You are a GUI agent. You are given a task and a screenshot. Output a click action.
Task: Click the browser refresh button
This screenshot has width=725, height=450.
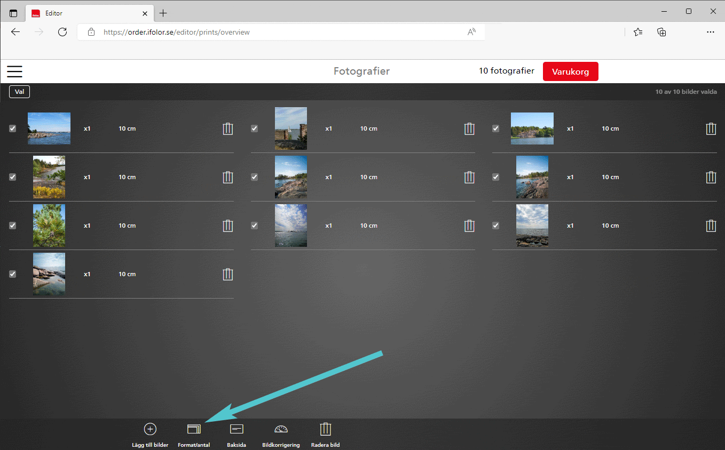62,32
